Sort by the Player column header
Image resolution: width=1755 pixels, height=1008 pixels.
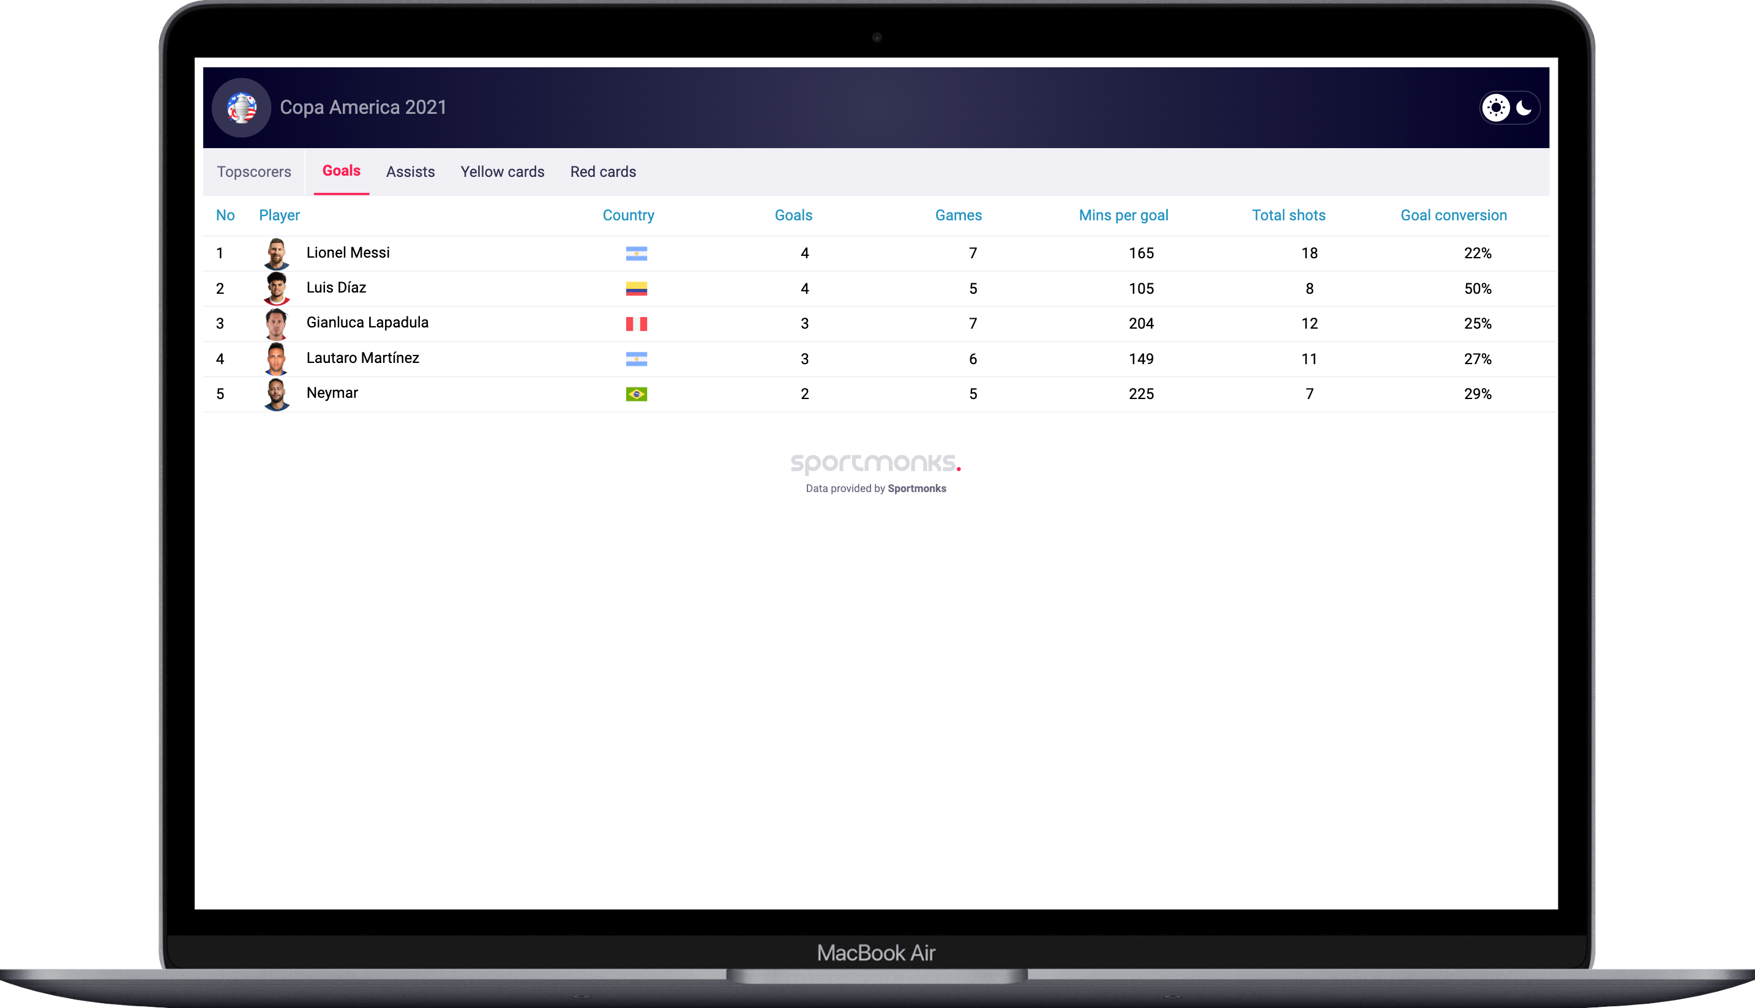279,215
